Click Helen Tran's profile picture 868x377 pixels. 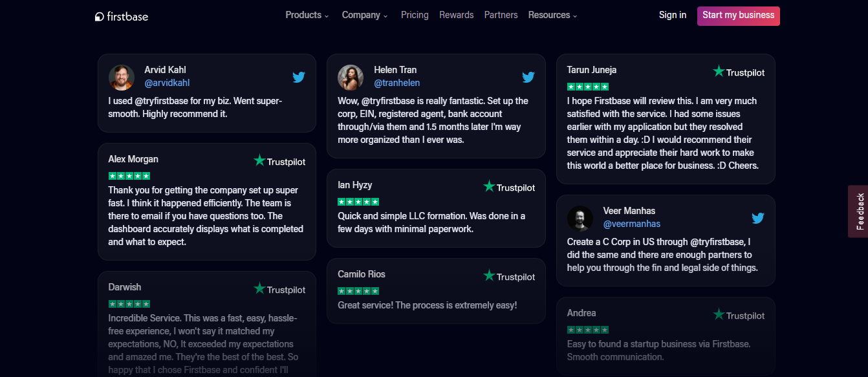(x=351, y=77)
